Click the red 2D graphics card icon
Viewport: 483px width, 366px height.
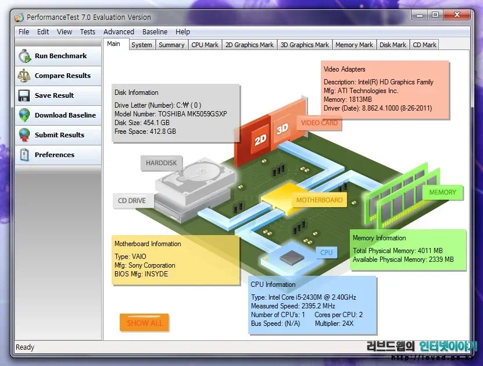[260, 140]
